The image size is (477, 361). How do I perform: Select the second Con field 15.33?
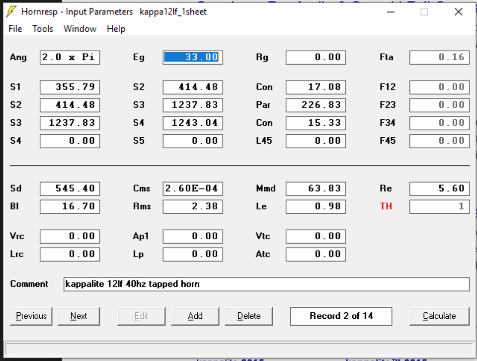[316, 123]
